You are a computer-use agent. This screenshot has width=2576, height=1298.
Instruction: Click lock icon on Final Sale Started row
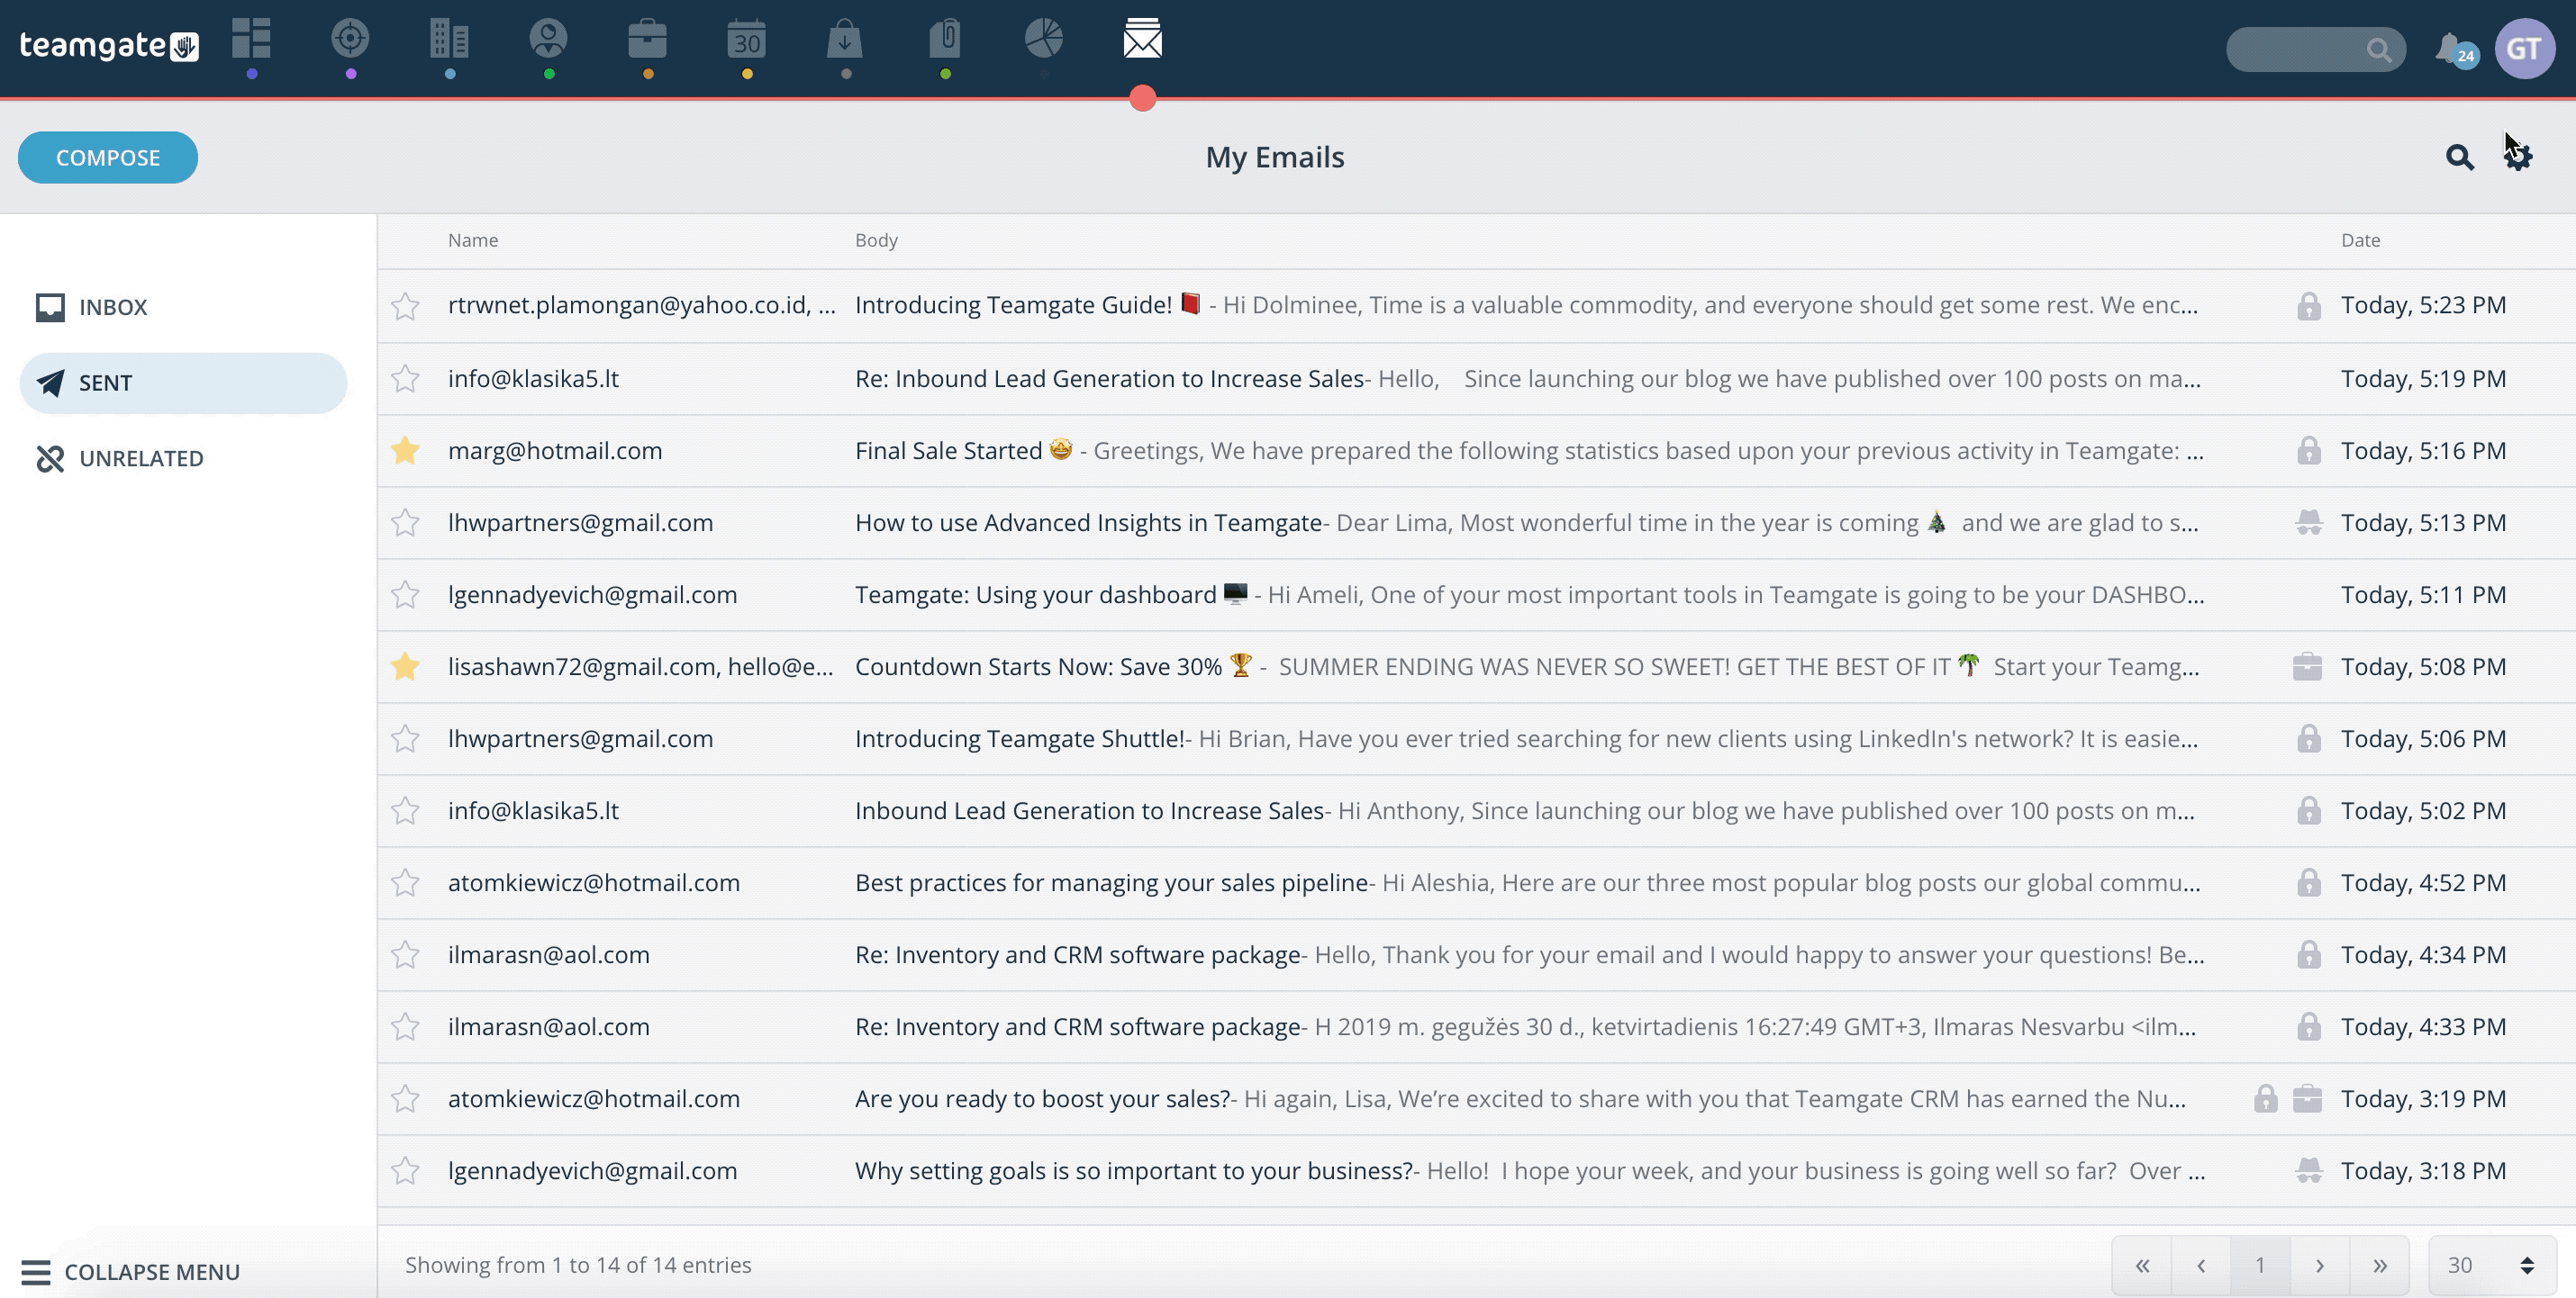pyautogui.click(x=2308, y=451)
